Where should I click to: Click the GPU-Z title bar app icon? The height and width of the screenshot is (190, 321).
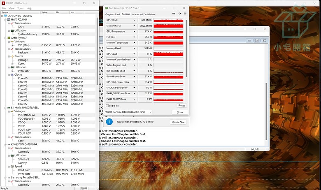point(106,8)
